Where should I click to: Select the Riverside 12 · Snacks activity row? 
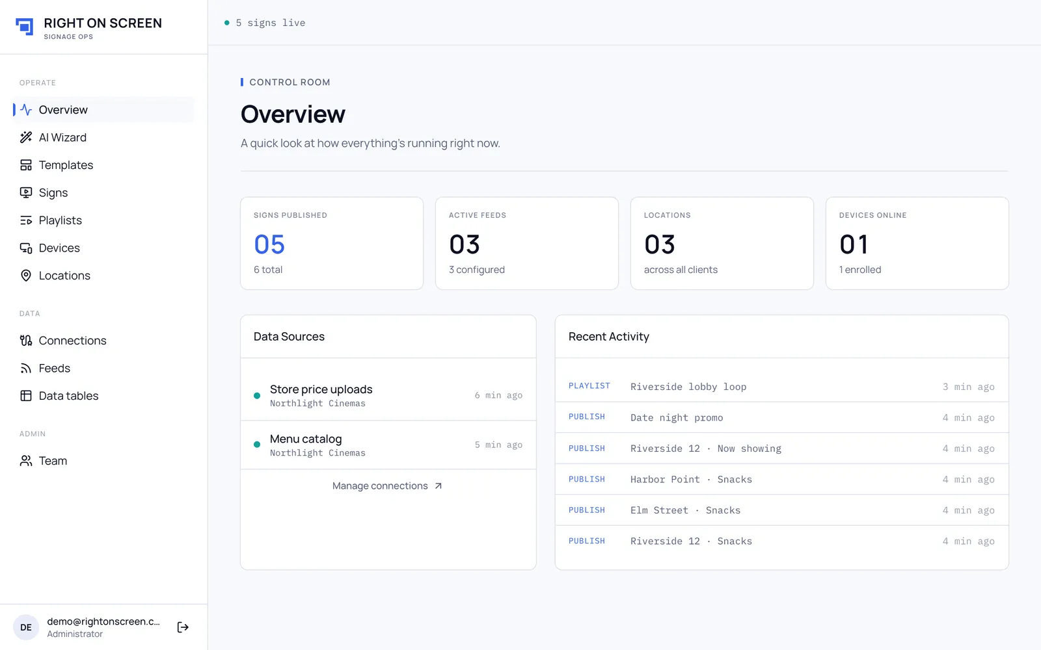tap(781, 541)
